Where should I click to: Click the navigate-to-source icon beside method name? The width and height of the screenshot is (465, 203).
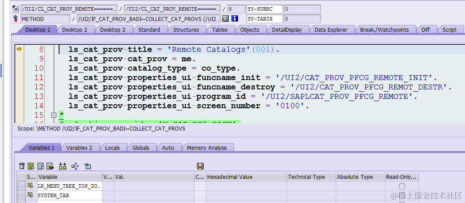(x=226, y=19)
